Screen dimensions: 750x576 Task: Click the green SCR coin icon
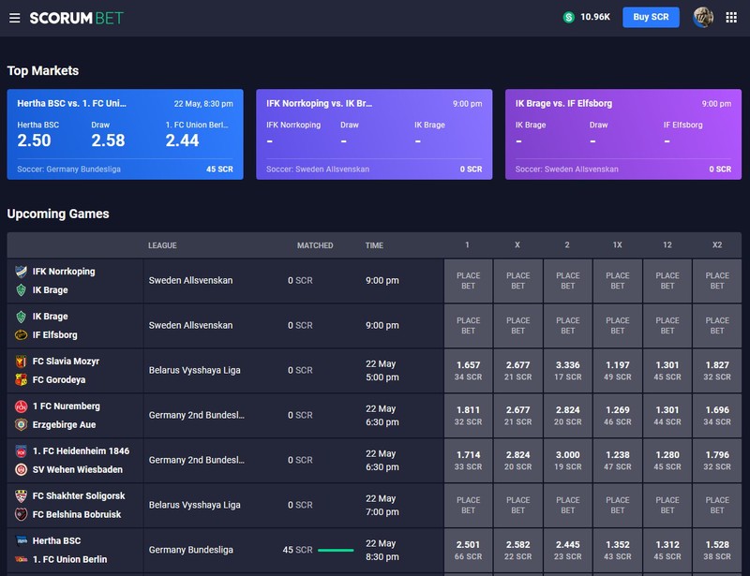click(569, 18)
